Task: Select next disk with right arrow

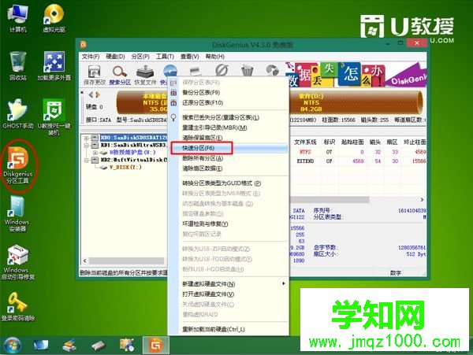Action: (x=98, y=94)
